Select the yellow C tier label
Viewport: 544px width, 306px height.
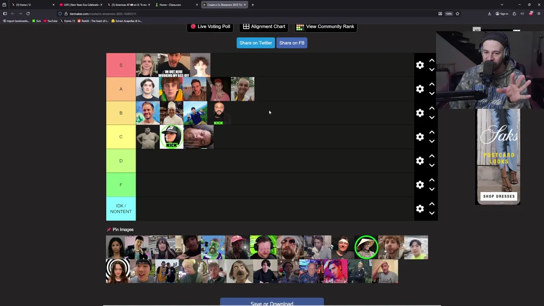(121, 137)
